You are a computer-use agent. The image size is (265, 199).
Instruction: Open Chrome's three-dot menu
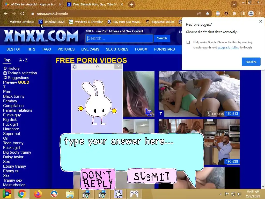point(259,13)
